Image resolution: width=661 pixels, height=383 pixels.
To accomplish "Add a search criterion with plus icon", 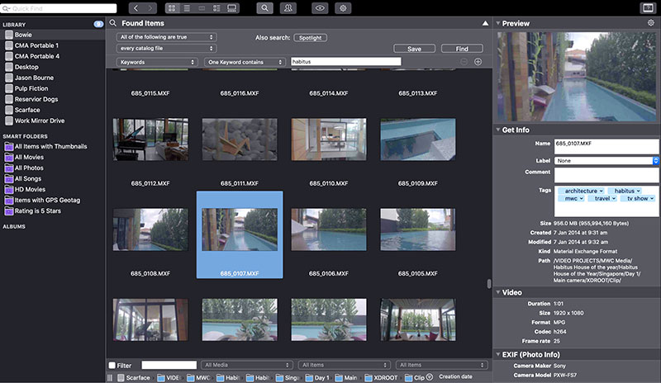I will 478,62.
